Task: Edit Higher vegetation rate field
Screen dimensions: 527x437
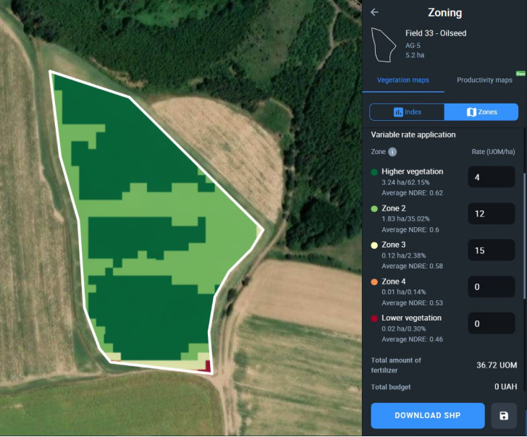Action: pos(492,177)
